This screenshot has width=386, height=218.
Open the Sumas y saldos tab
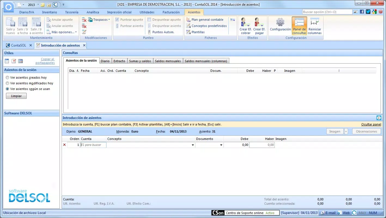coord(140,61)
